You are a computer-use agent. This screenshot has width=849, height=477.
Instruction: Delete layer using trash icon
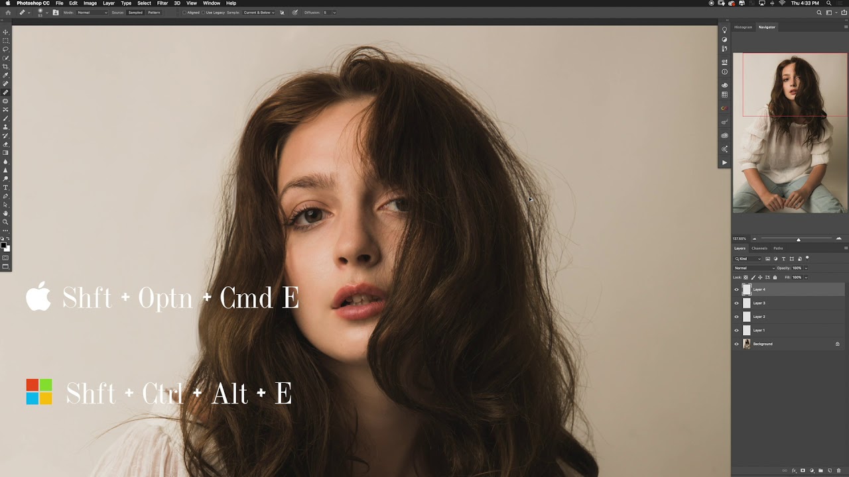[839, 470]
